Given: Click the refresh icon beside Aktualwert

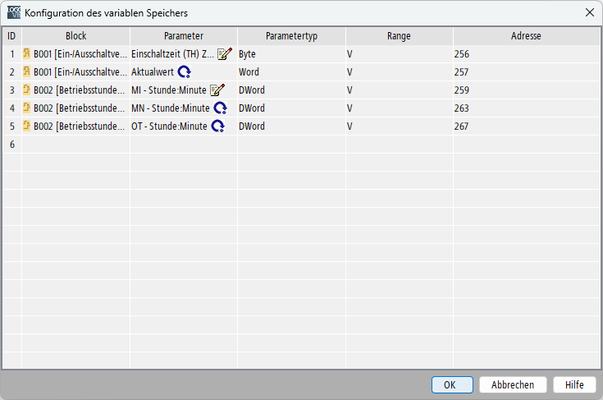Looking at the screenshot, I should [x=185, y=72].
